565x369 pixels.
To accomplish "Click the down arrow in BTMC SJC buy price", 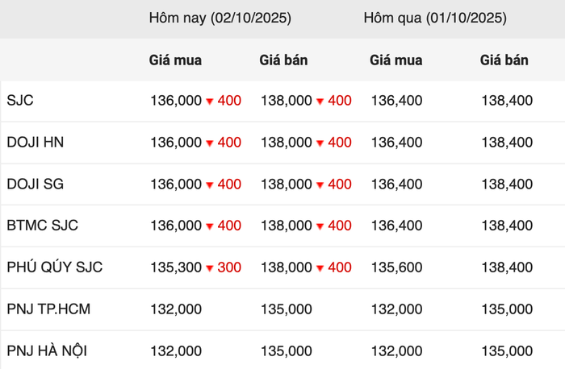I will 209,226.
